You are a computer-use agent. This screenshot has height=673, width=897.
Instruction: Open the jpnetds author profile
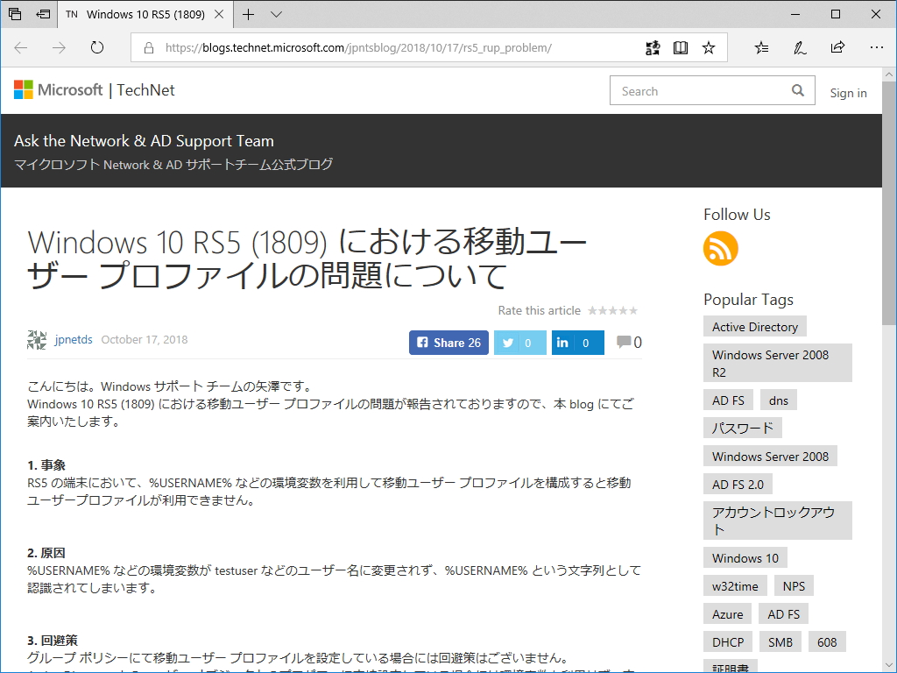[x=74, y=339]
